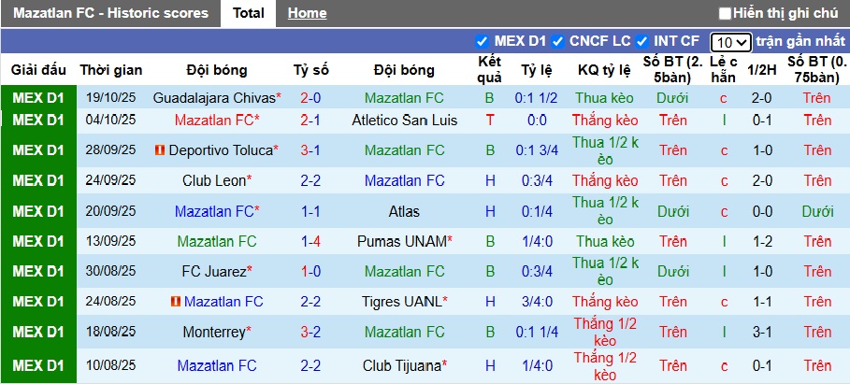Click the Atlas team name
The image size is (850, 384).
coord(404,212)
